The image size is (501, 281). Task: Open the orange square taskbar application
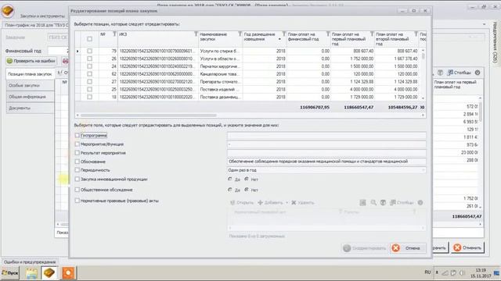pos(68,273)
